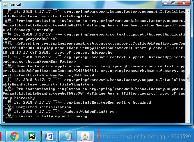Click the vertical scrollbar thumb
The height and width of the screenshot is (142, 194).
(x=188, y=78)
